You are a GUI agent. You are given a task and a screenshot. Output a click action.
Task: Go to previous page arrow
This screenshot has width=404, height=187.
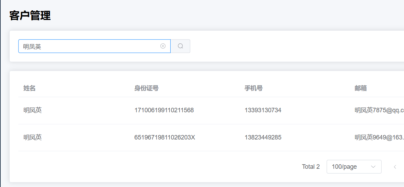click(395, 167)
